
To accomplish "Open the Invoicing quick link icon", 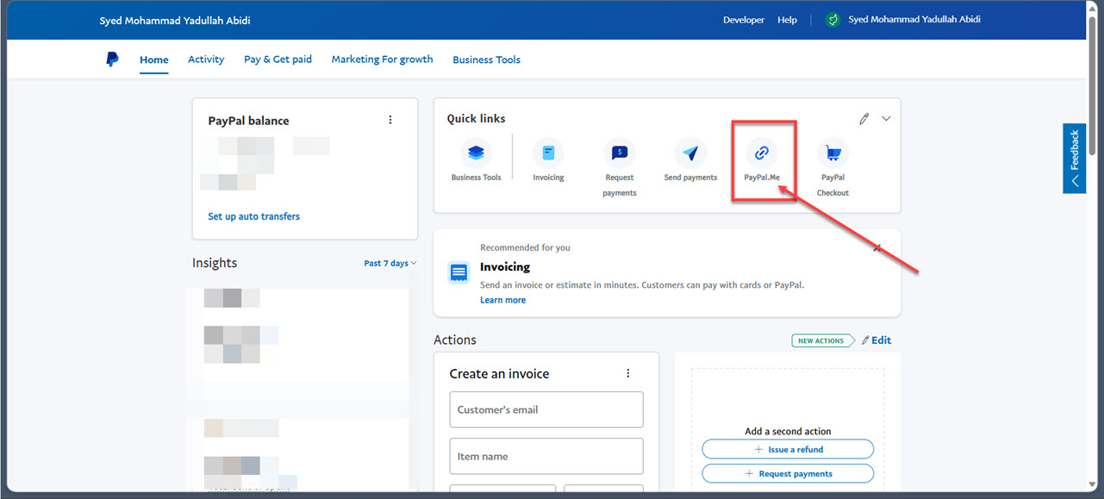I will tap(548, 153).
